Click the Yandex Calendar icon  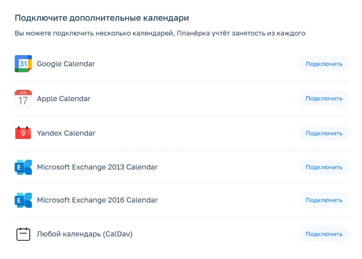pyautogui.click(x=23, y=133)
